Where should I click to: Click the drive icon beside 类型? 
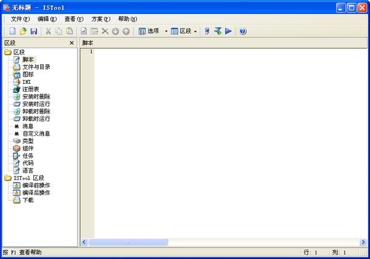[17, 141]
